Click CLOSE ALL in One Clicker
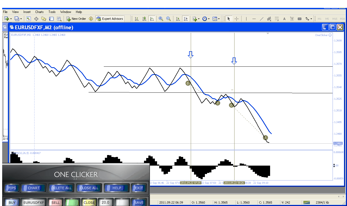Screen dimensions: 347x206 pos(89,188)
